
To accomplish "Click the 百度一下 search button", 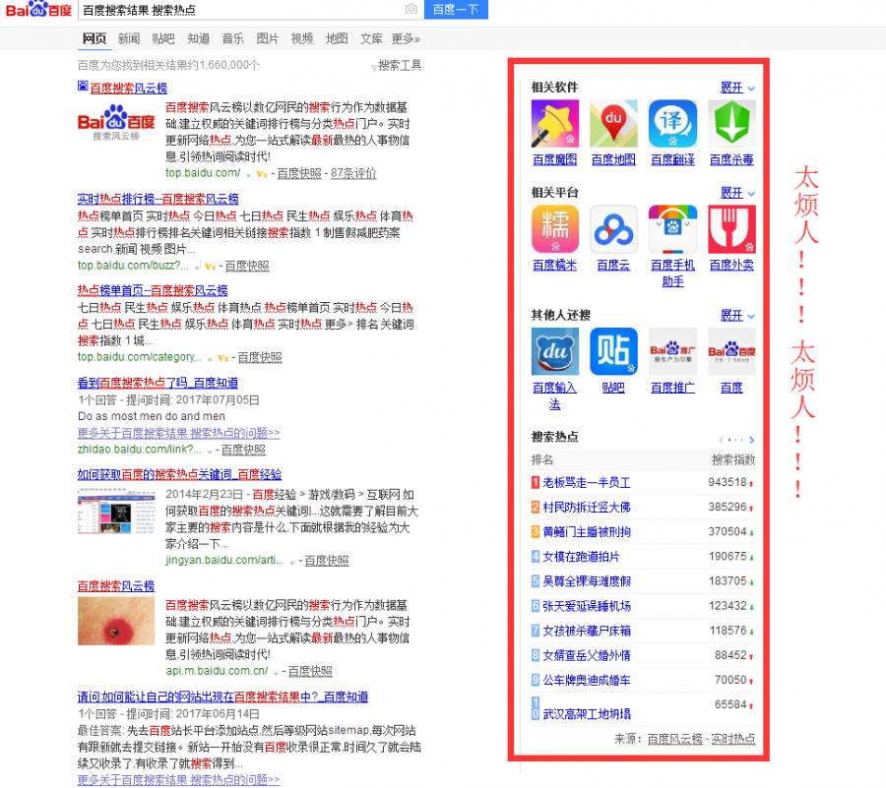I will pyautogui.click(x=456, y=9).
